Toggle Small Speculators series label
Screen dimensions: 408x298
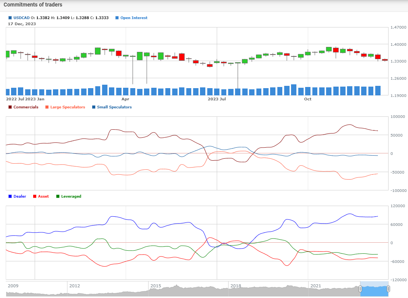coord(114,107)
